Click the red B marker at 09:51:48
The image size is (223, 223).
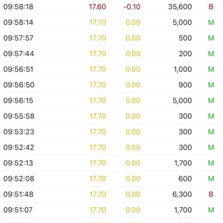pyautogui.click(x=211, y=194)
